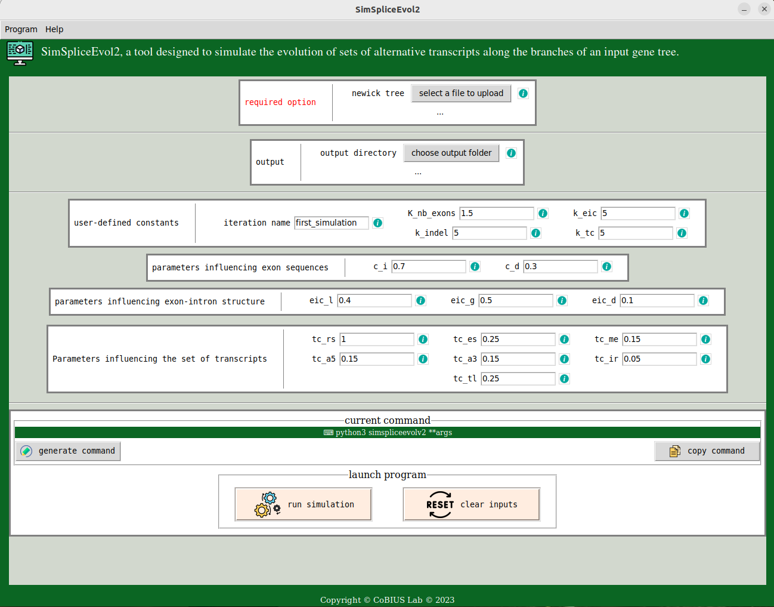Click choose output folder button
774x607 pixels.
[x=451, y=153]
